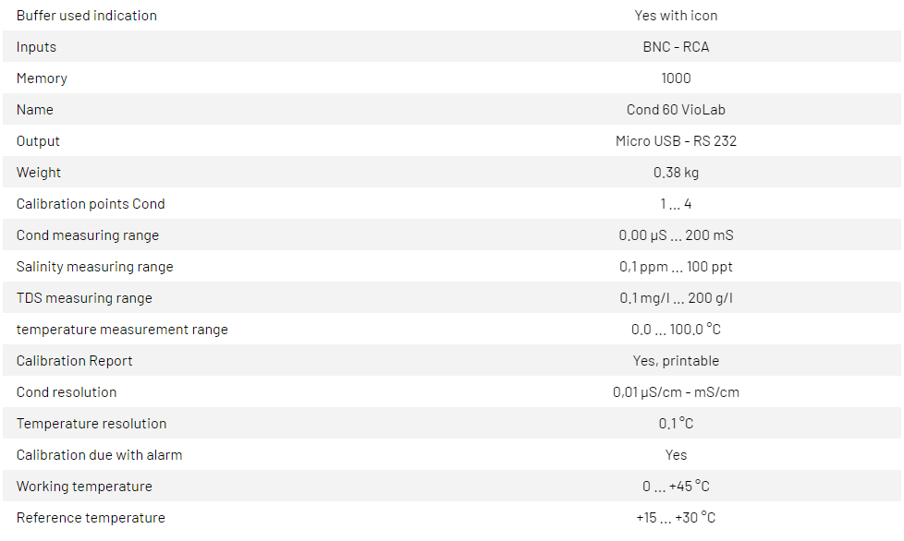Click the 'Salinity measuring range' label
Screen dimensions: 904x541
(94, 267)
